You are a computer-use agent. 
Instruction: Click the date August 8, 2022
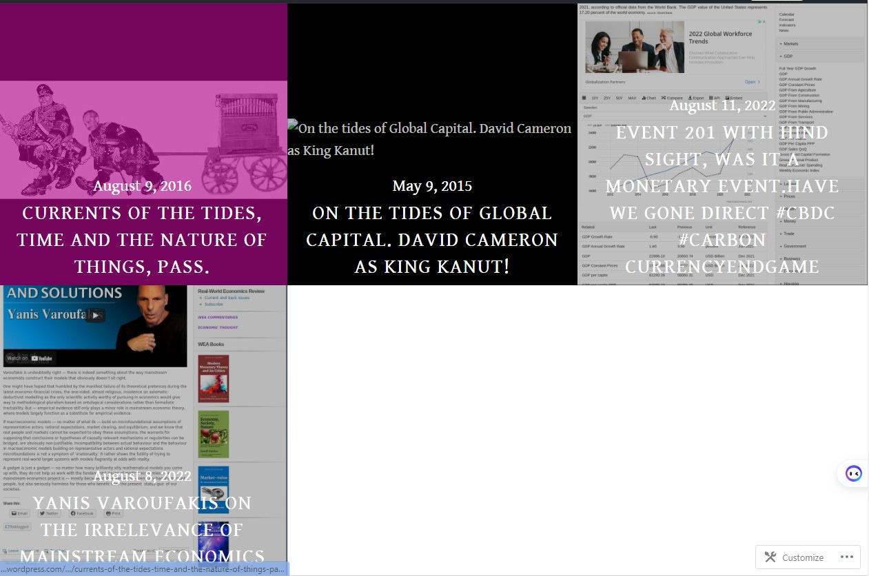click(x=143, y=476)
